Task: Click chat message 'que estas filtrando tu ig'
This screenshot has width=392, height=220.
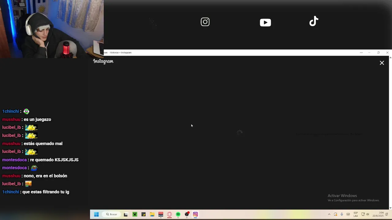Action: (x=46, y=192)
